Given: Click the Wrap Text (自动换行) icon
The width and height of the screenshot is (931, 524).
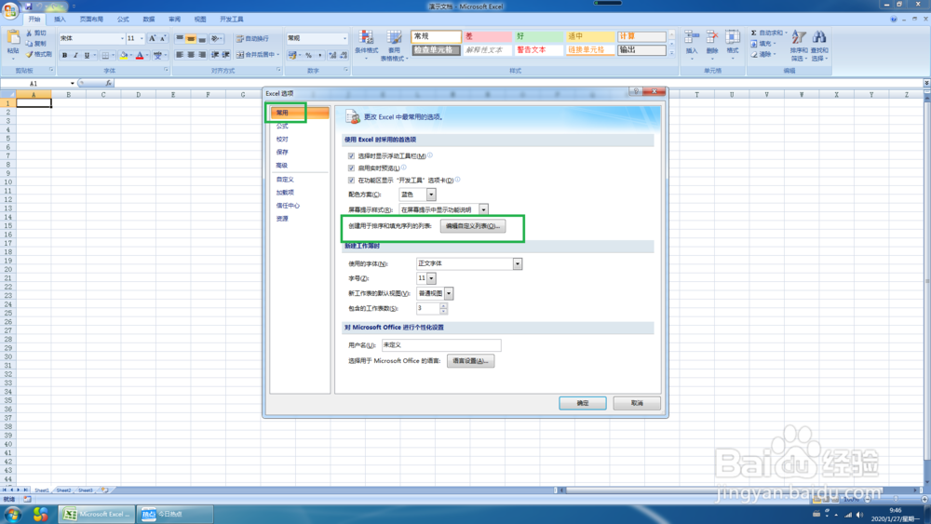Looking at the screenshot, I should point(240,38).
